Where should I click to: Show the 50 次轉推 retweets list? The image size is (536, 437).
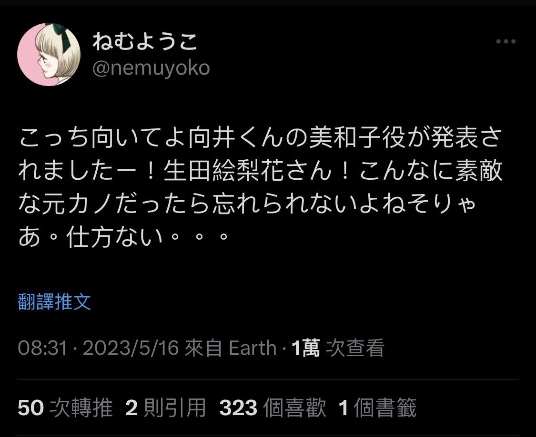[65, 408]
